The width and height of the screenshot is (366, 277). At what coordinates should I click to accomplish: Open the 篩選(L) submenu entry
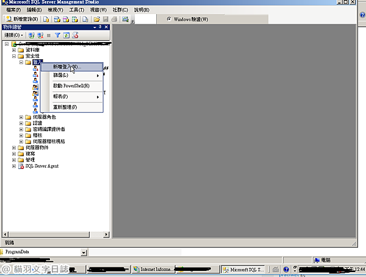71,75
